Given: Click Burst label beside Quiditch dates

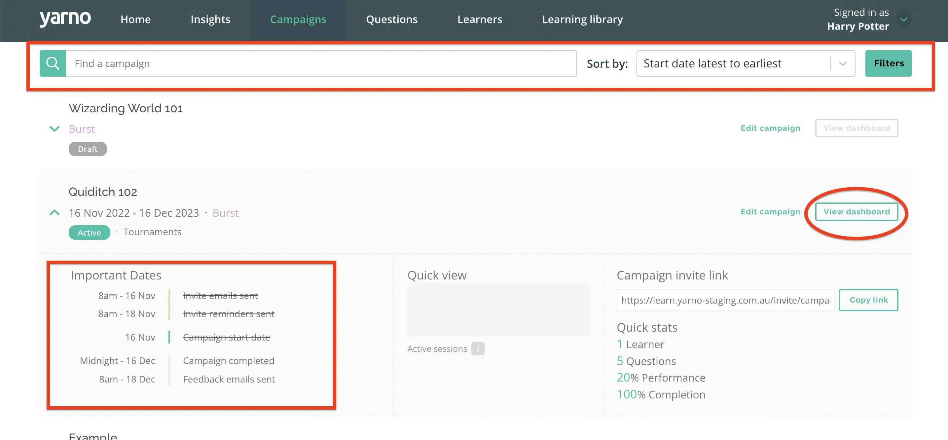Looking at the screenshot, I should [226, 213].
